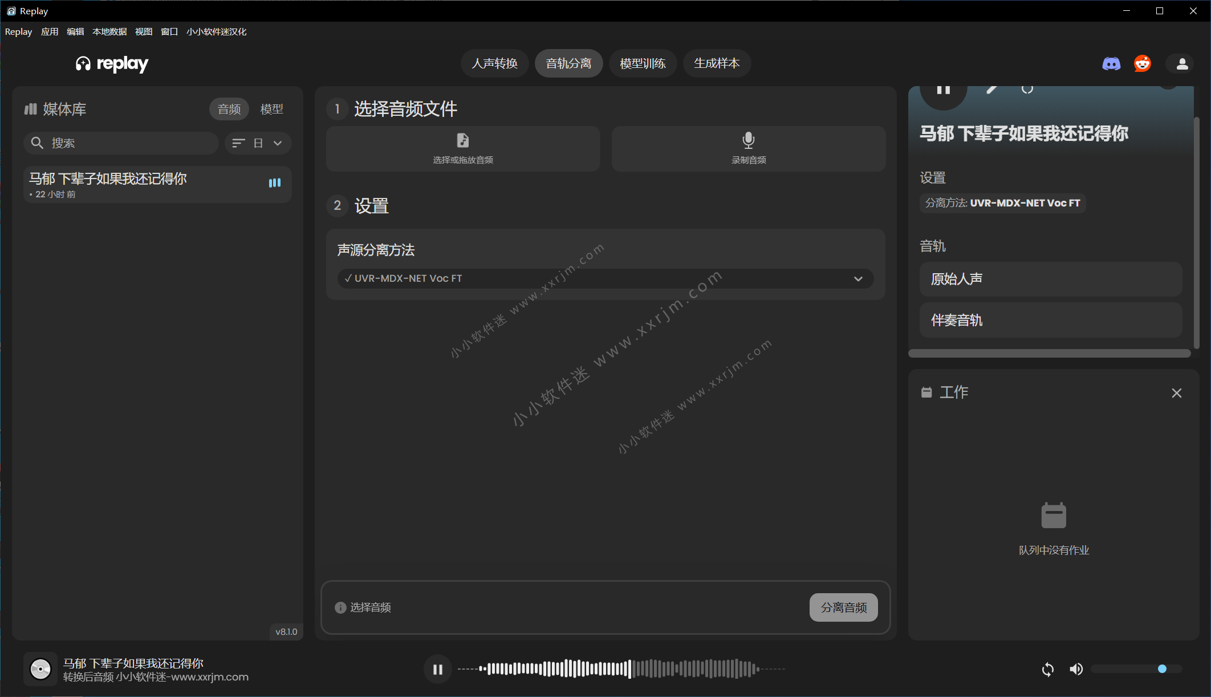The image size is (1211, 697).
Task: Select song 马郁 下辈子如果我还记得你 in library
Action: (x=157, y=184)
